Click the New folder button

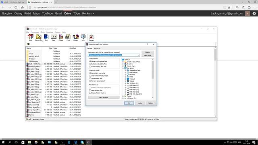point(148,56)
